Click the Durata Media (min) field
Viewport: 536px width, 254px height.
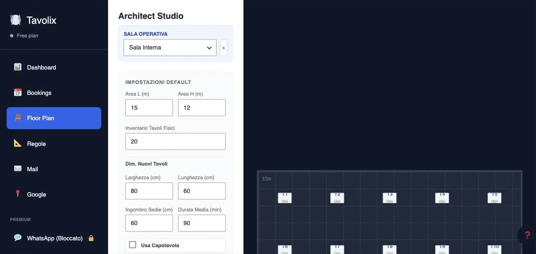click(202, 223)
